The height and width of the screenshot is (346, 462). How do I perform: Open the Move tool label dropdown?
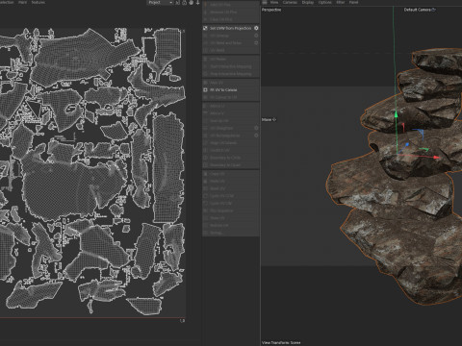(x=269, y=119)
